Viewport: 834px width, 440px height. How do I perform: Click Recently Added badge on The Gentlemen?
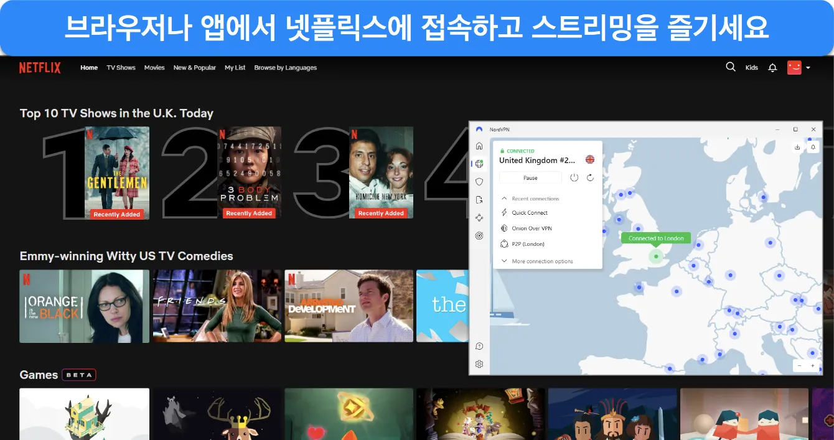click(117, 213)
